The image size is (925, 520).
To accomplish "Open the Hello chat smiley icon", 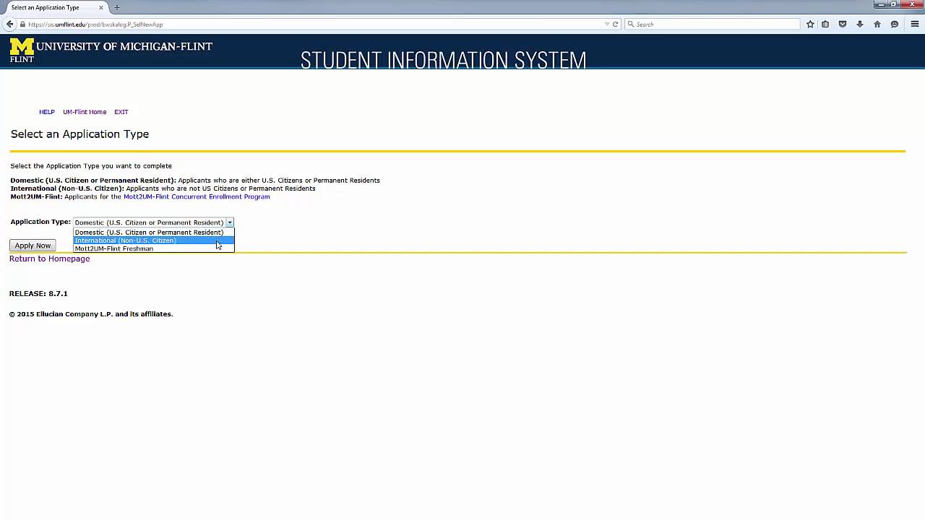I will (x=895, y=24).
